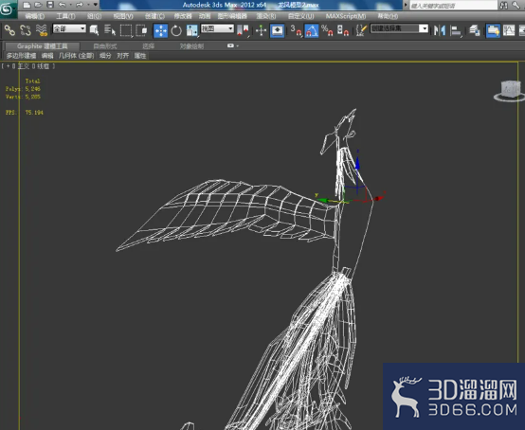The height and width of the screenshot is (430, 525).
Task: Open the 视图 reference coordinate dropdown
Action: tap(217, 28)
